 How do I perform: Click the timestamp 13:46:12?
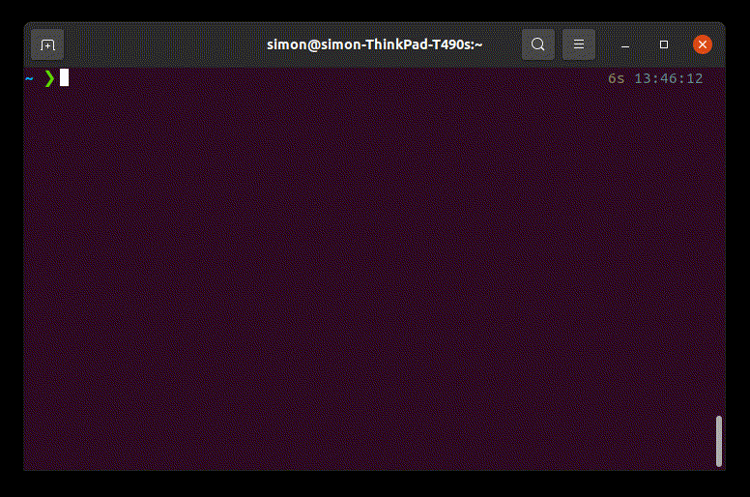[668, 78]
